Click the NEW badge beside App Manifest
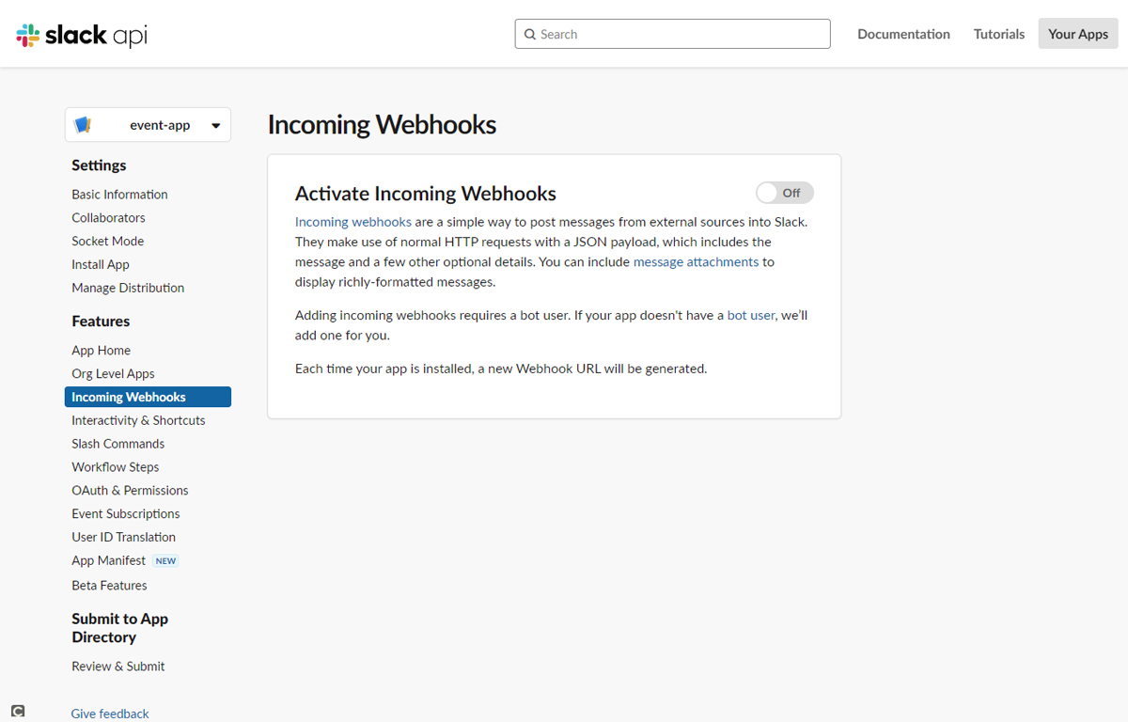Screen dimensions: 1128x722 [x=165, y=561]
